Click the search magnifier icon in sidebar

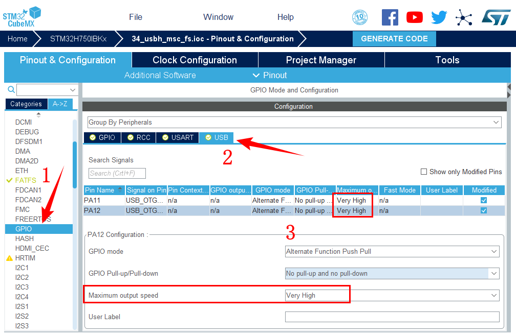coord(11,90)
